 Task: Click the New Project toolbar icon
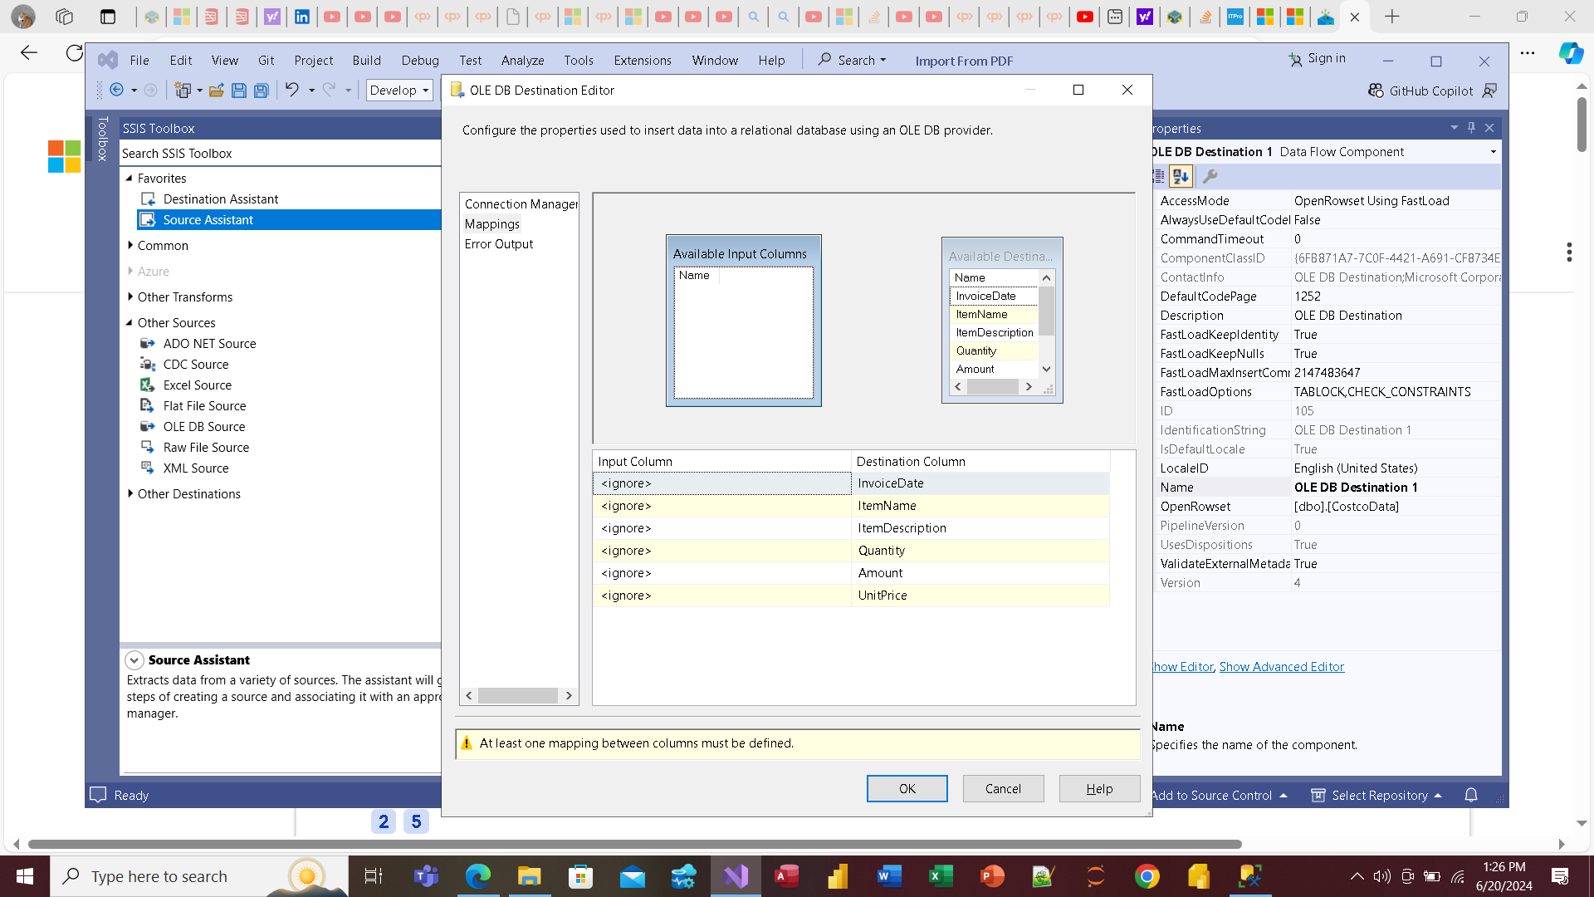coord(183,91)
